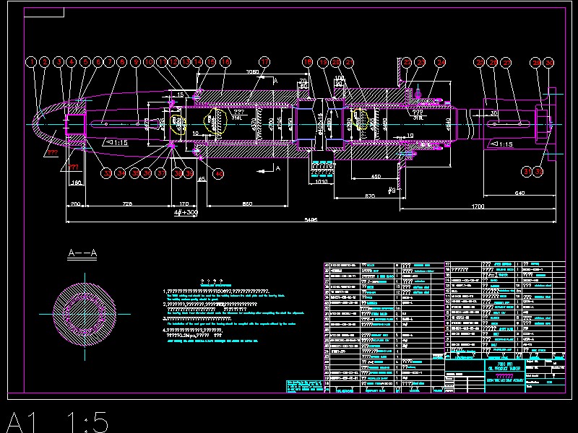Pick the 870 dimension text

pyautogui.click(x=370, y=196)
